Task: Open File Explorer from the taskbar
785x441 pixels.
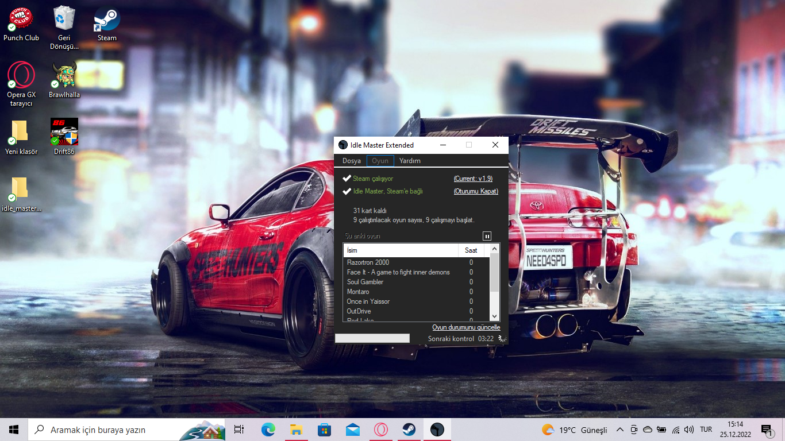Action: [297, 430]
